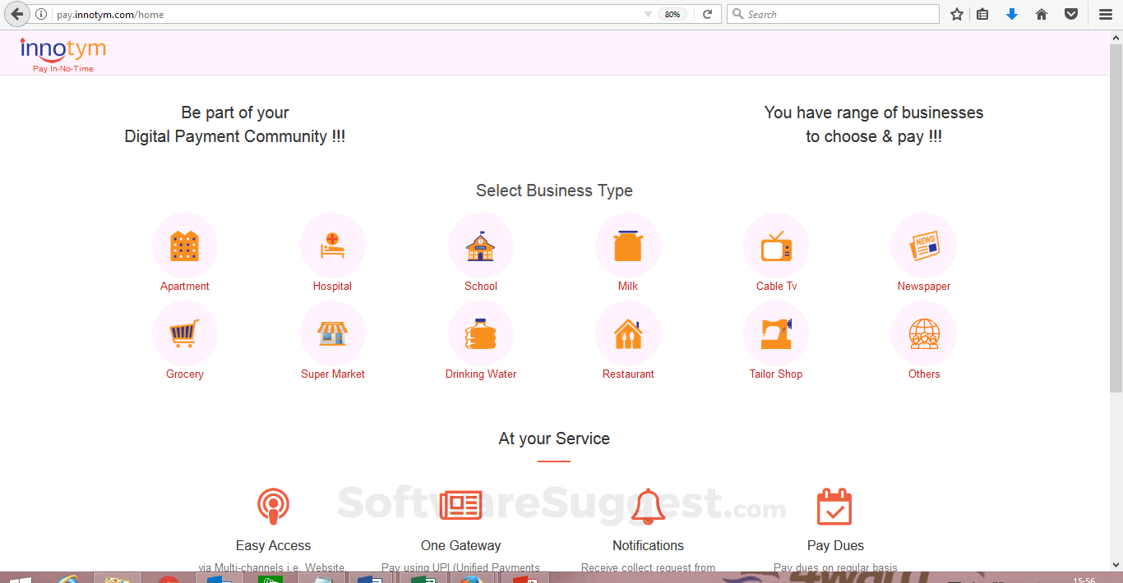The width and height of the screenshot is (1123, 583).
Task: Click the Easy Access service icon
Action: (273, 507)
